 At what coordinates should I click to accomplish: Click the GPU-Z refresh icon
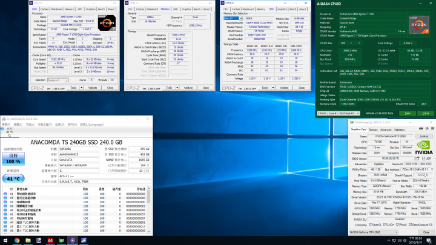pyautogui.click(x=427, y=129)
